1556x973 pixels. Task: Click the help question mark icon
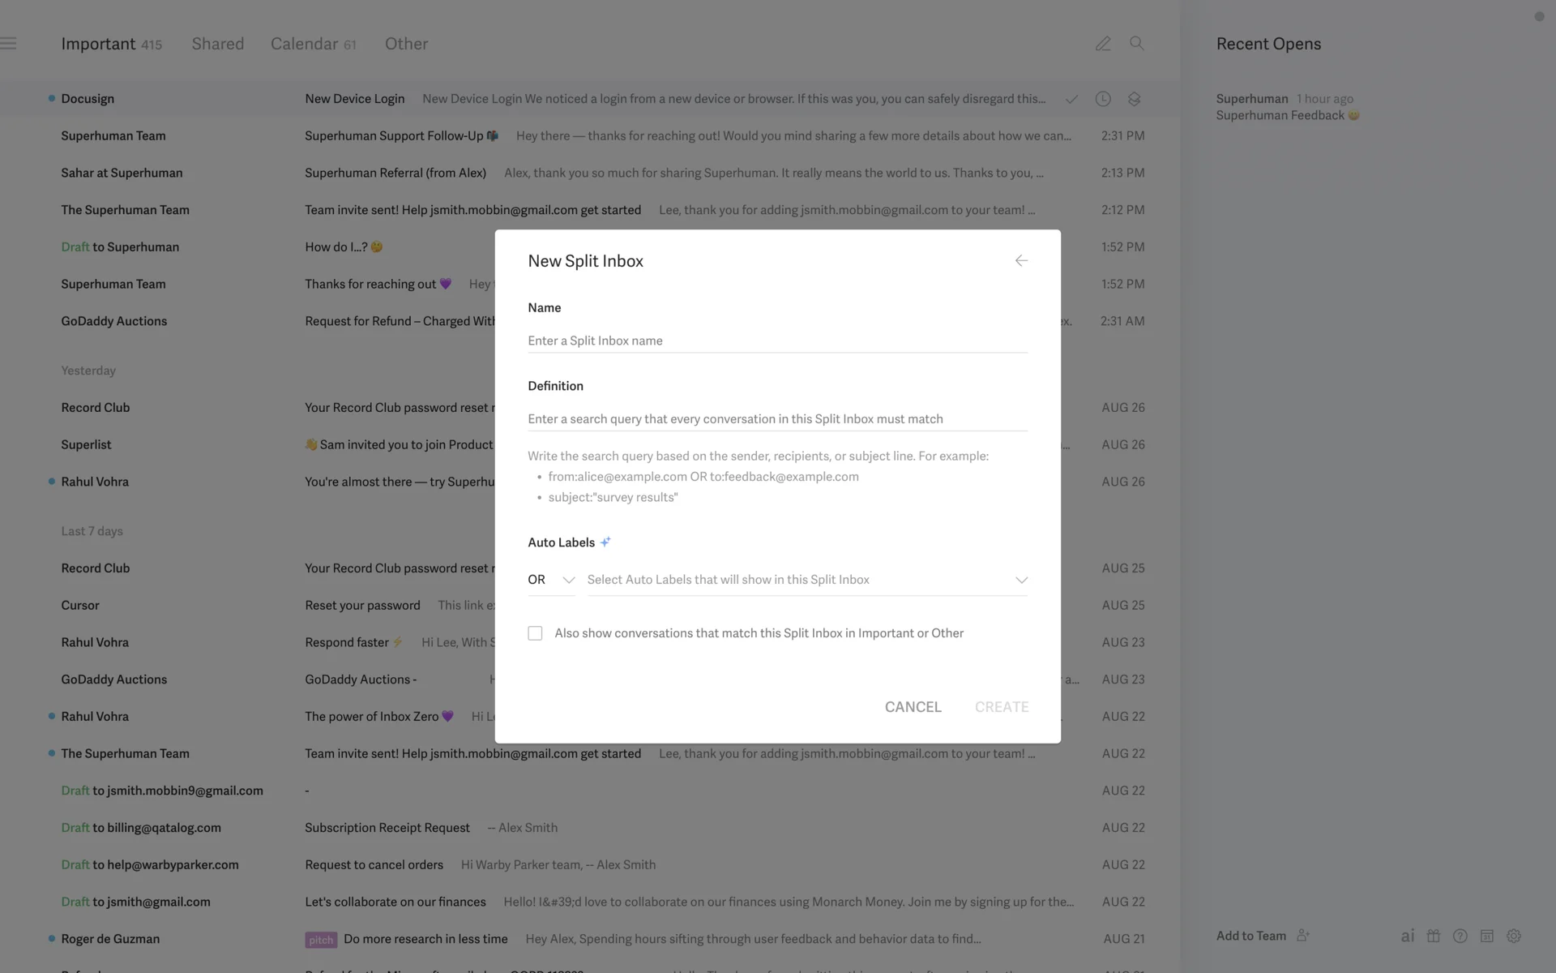tap(1460, 936)
